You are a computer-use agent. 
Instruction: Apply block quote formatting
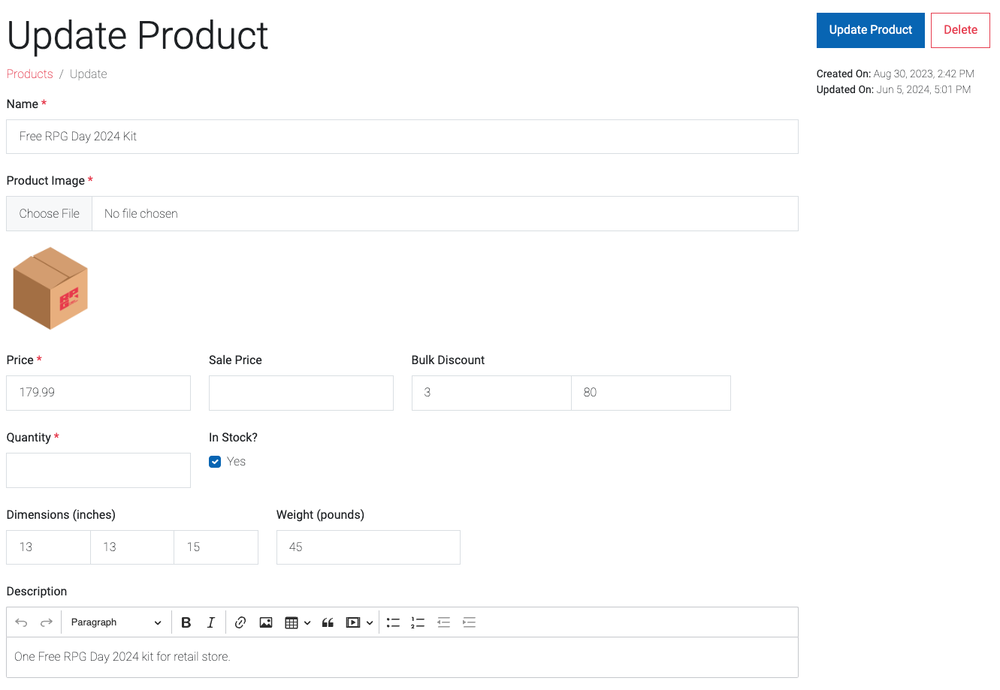328,622
